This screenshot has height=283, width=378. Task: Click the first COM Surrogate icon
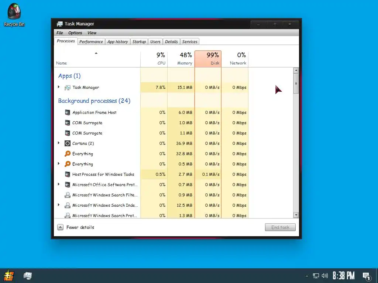click(x=68, y=123)
